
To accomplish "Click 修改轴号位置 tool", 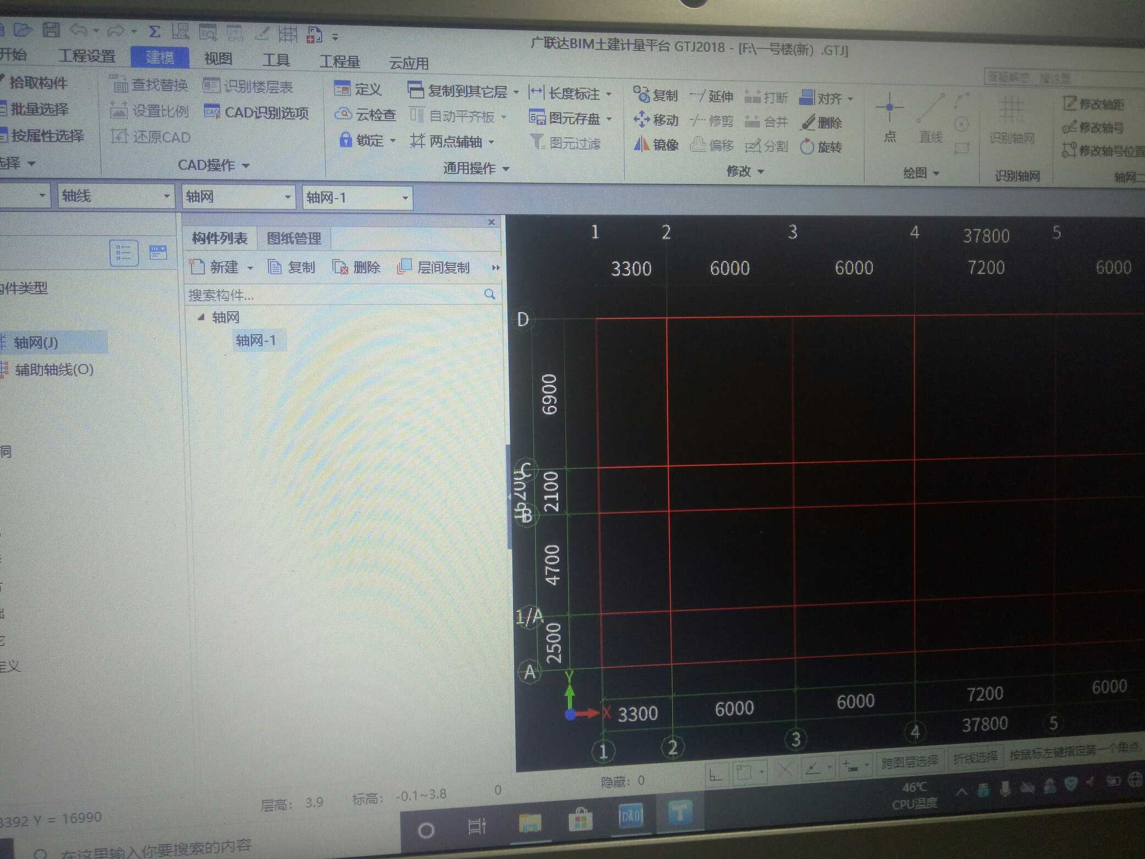I will (1103, 150).
